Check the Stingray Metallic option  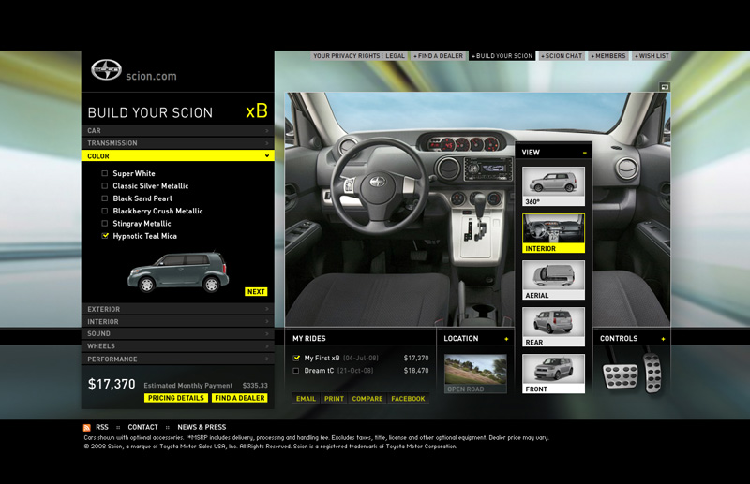(x=105, y=223)
